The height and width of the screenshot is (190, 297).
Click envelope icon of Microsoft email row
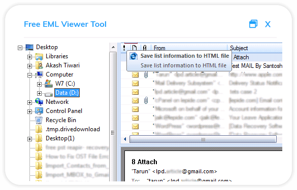click(x=135, y=109)
